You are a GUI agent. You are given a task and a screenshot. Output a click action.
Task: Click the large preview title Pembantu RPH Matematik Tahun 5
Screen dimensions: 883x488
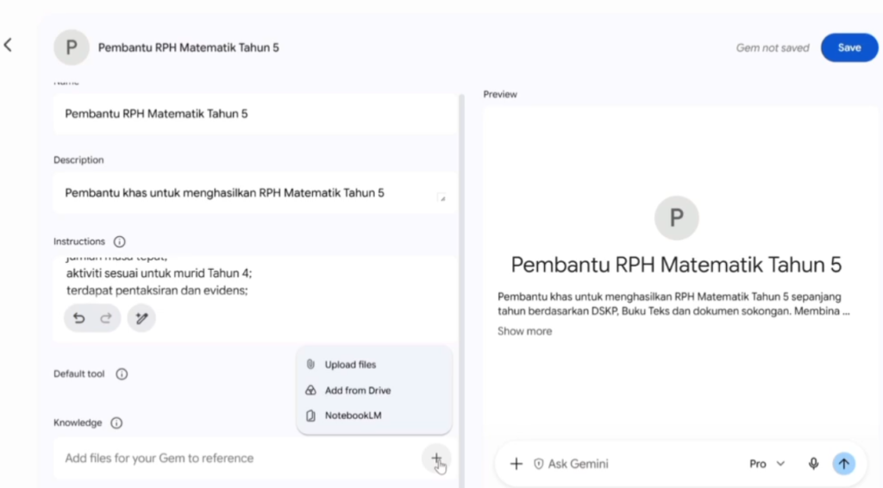[676, 265]
